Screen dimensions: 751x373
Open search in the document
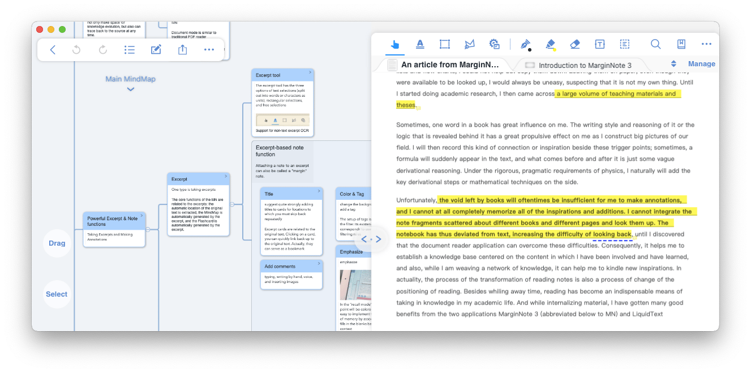[x=655, y=44]
